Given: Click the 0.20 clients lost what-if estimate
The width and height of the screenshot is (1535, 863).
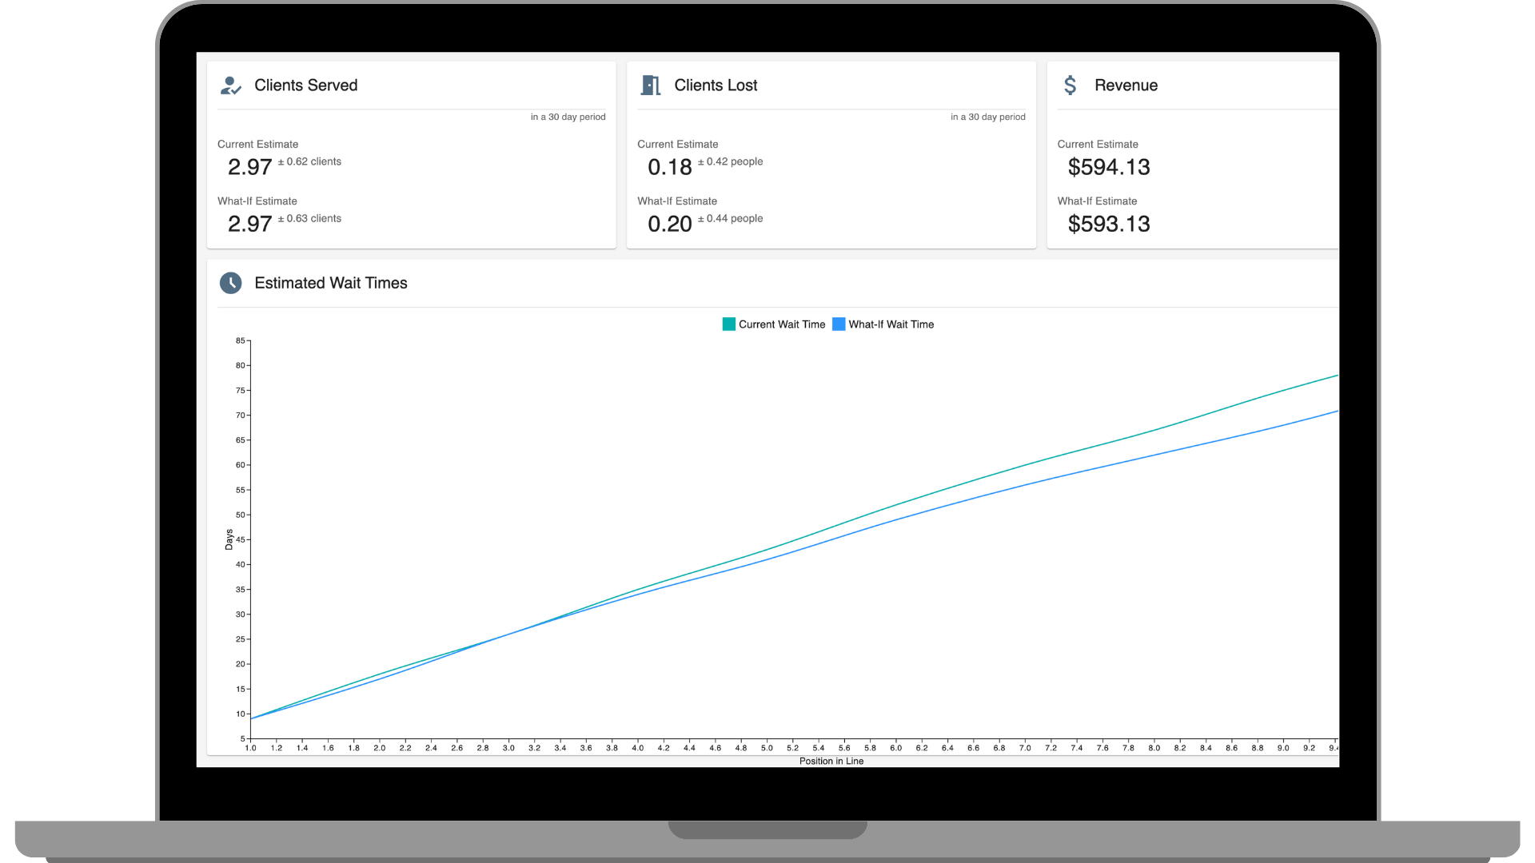Looking at the screenshot, I should 669,224.
